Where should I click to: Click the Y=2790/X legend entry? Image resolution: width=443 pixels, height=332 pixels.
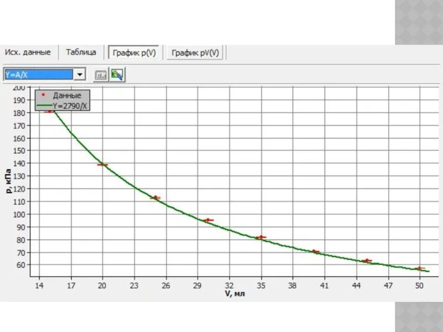(x=62, y=106)
